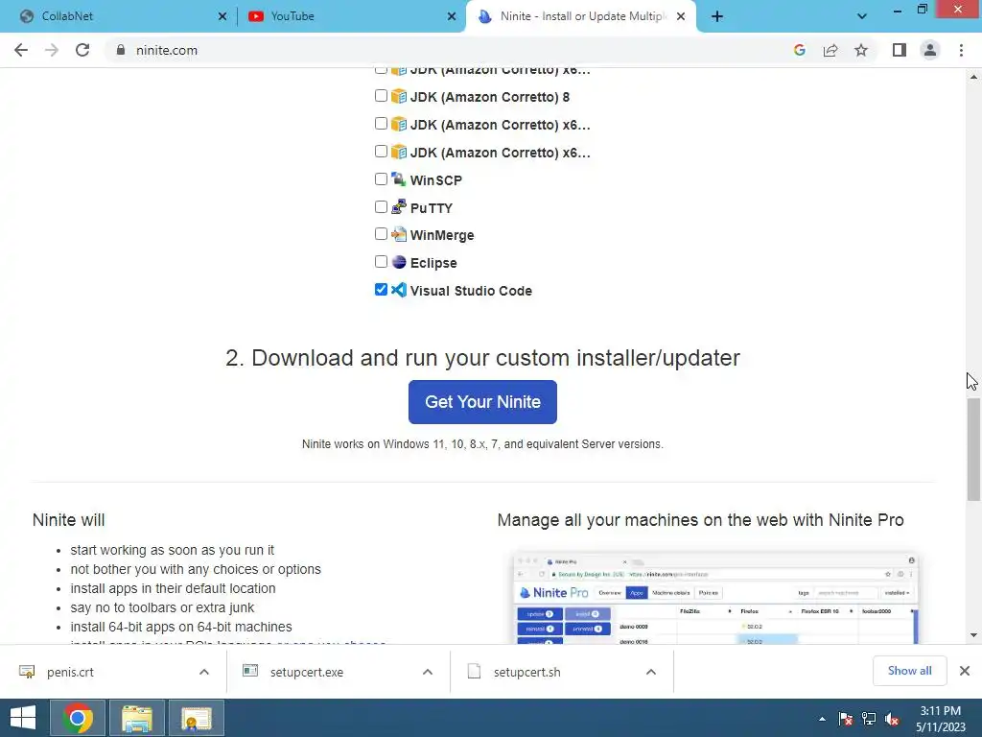Open the tab search dropdown chevron

(x=862, y=16)
